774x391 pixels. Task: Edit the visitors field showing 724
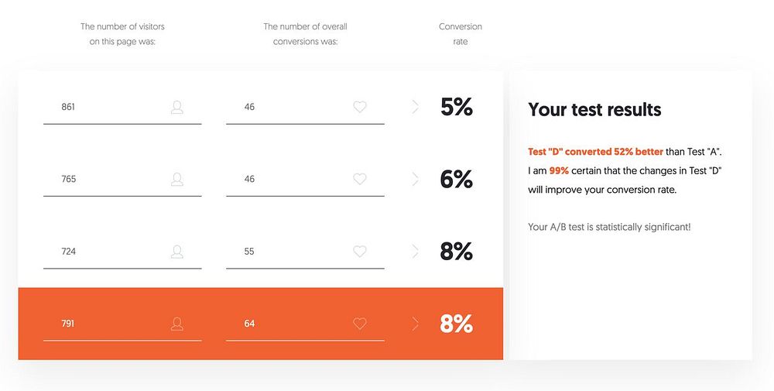(108, 252)
